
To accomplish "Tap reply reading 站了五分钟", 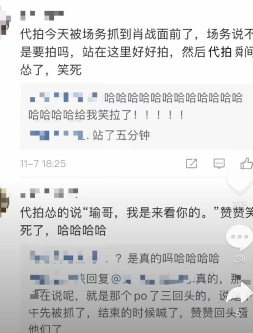I will point(121,135).
